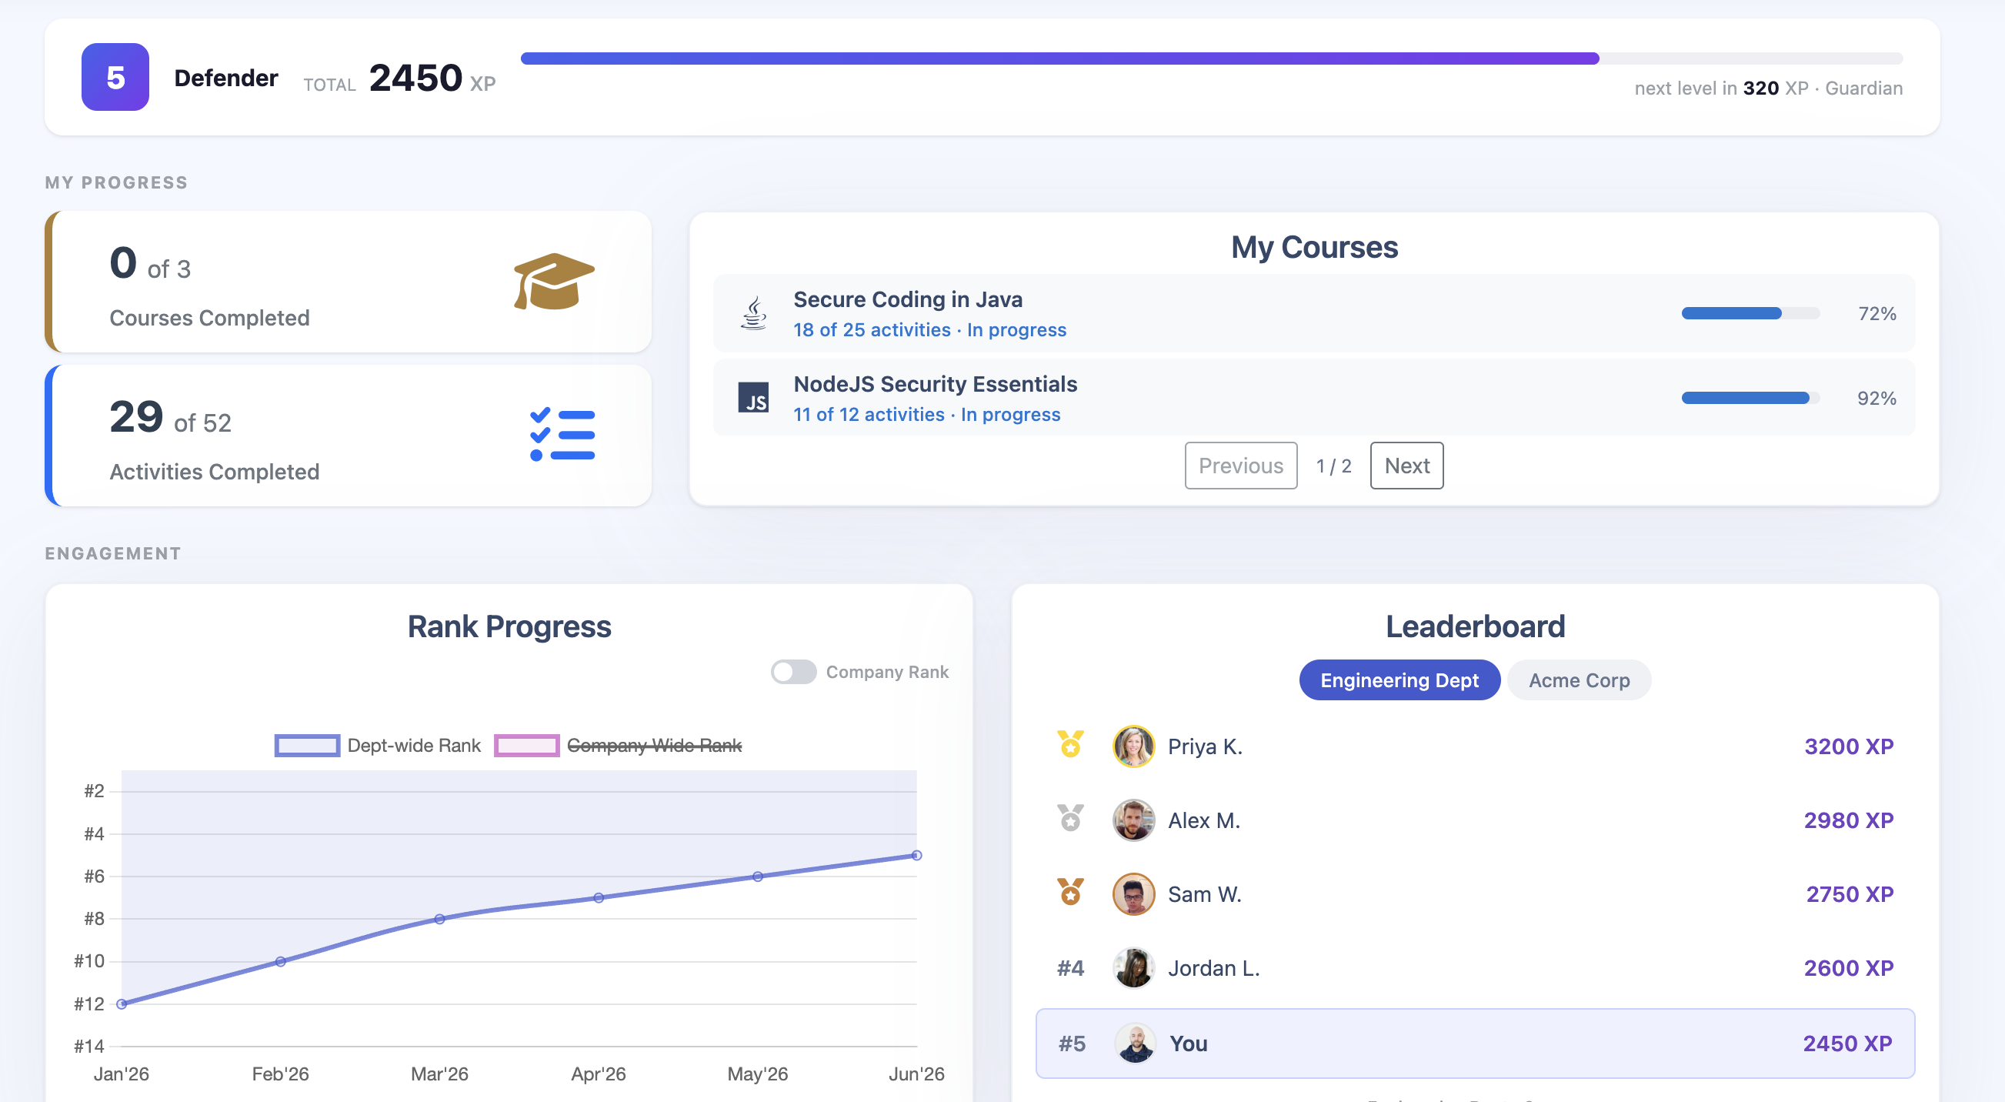Click the Activities Completed card
The image size is (2005, 1102).
348,436
